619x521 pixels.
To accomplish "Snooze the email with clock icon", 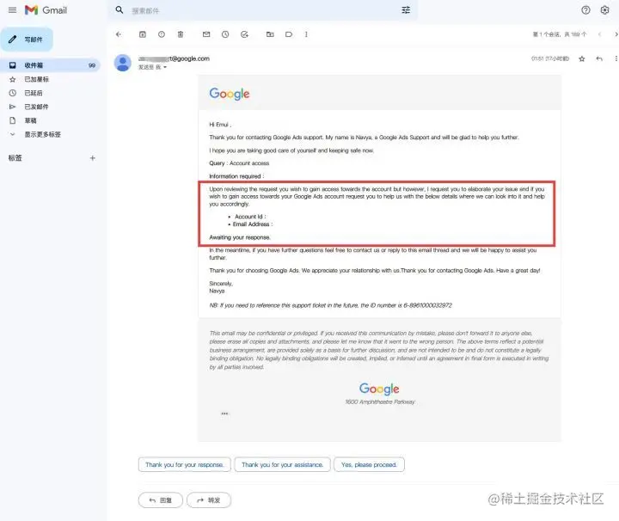I will coord(225,34).
